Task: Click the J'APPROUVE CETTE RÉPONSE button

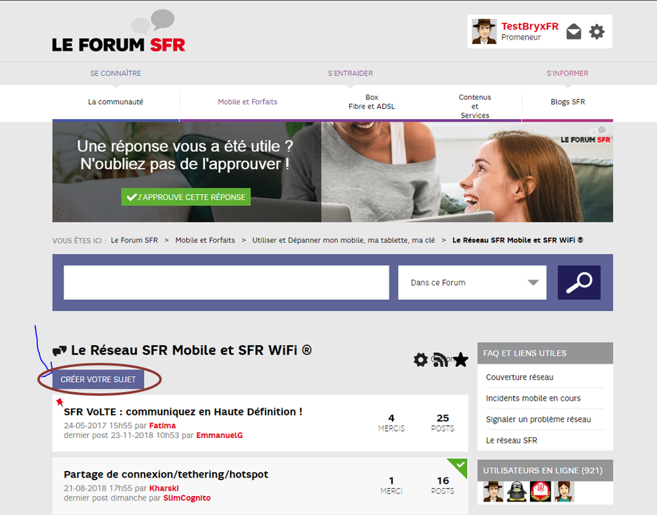Action: tap(185, 197)
